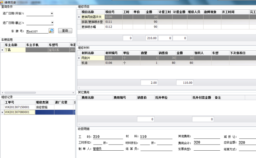
Task: Click the 费用合计 field showing 320
Action: point(207,143)
